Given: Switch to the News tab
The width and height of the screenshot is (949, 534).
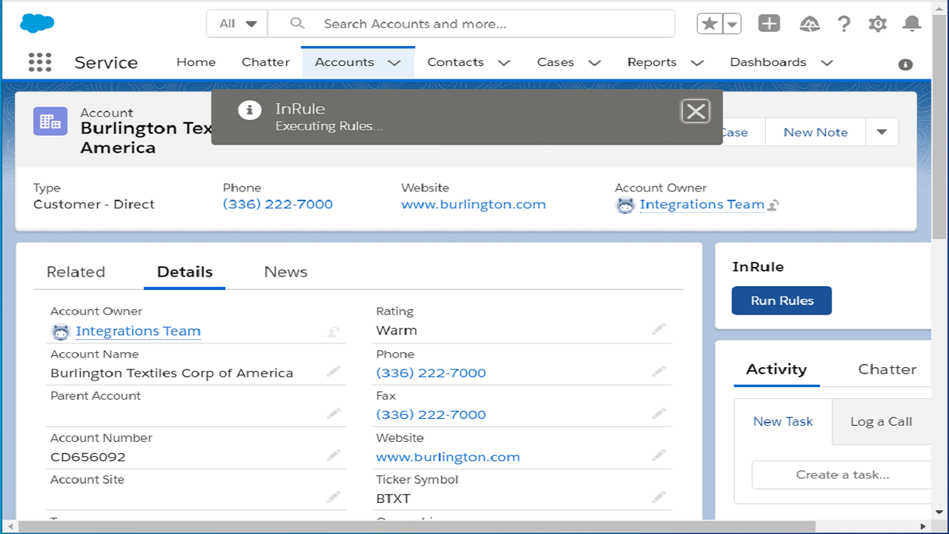Looking at the screenshot, I should click(x=285, y=271).
